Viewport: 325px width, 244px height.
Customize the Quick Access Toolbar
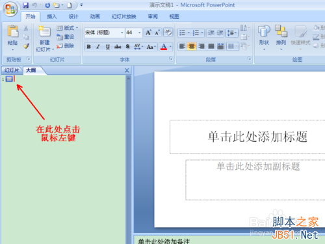(x=81, y=5)
